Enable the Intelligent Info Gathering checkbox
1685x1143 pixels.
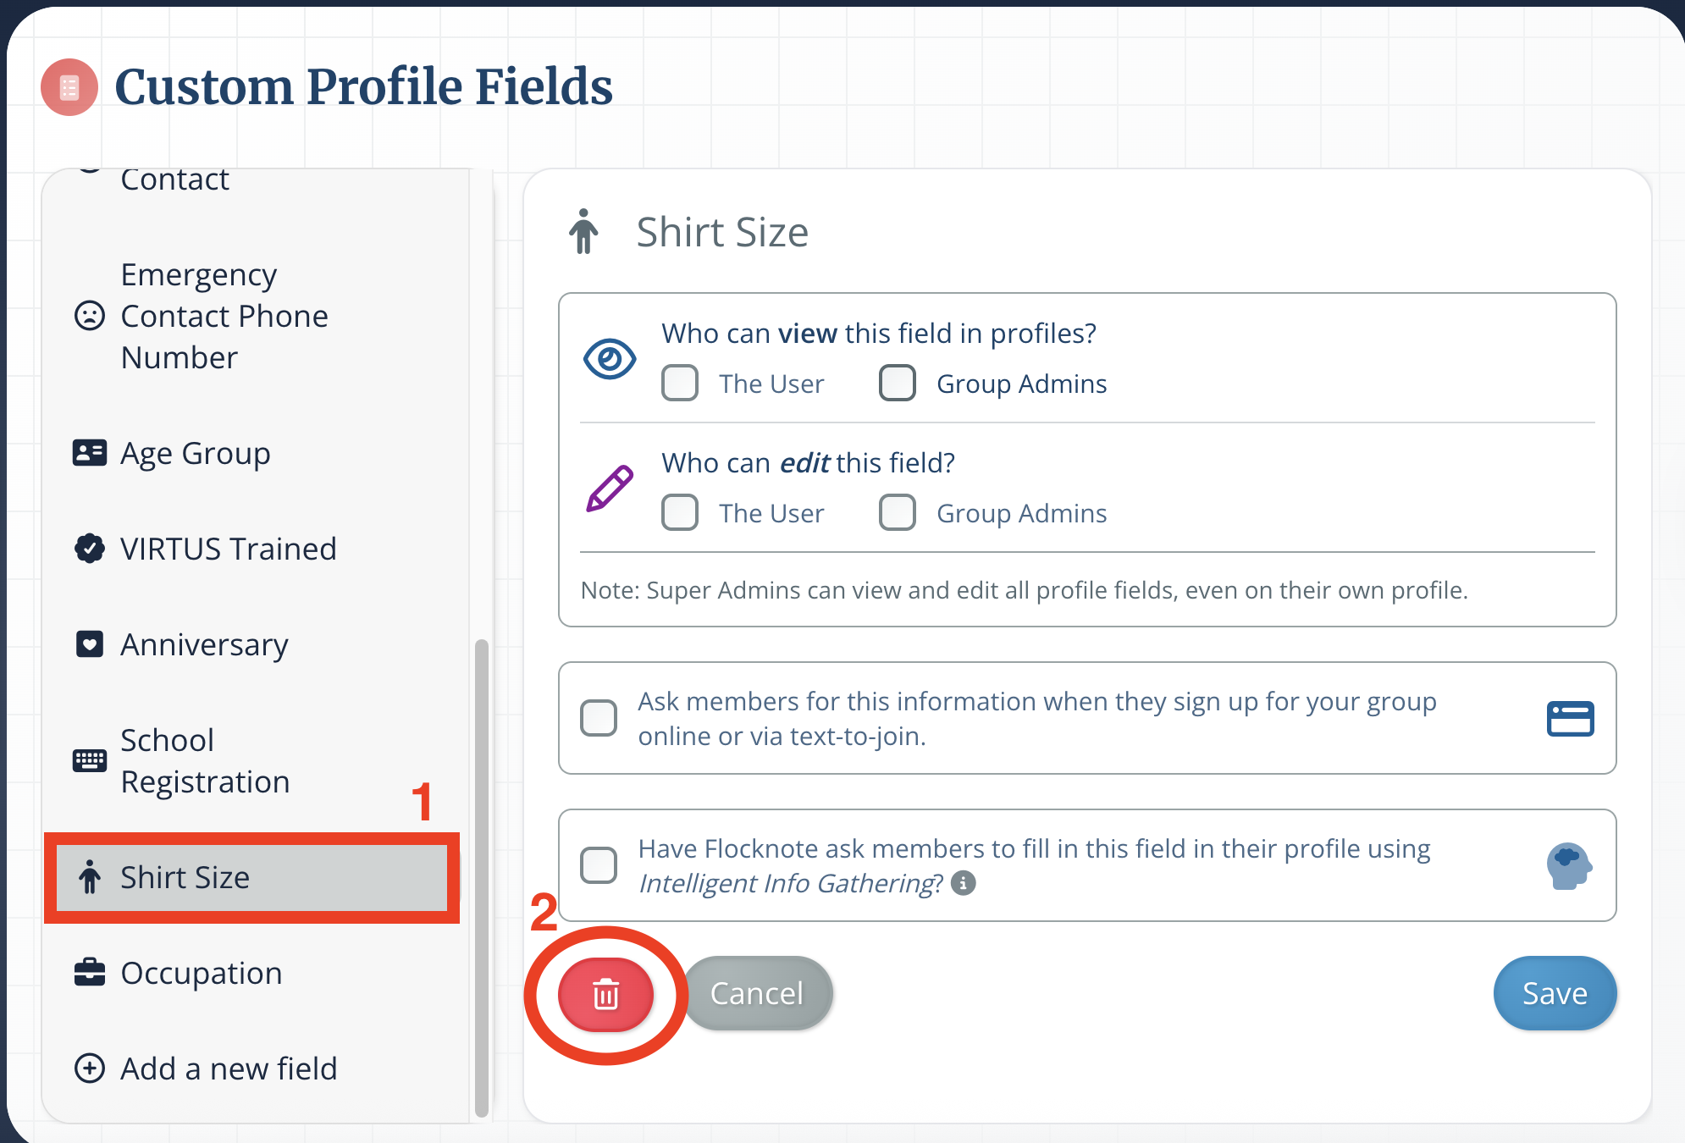[599, 865]
